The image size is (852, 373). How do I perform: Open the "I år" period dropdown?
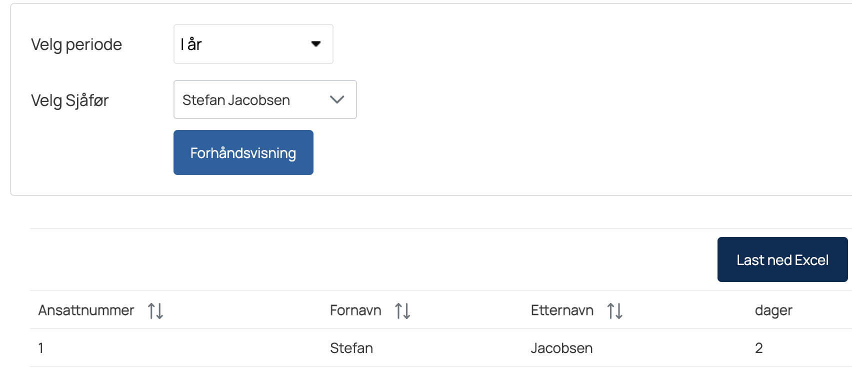[253, 44]
